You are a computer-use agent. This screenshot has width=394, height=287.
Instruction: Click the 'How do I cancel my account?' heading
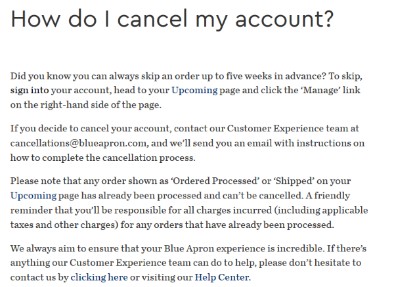click(172, 19)
